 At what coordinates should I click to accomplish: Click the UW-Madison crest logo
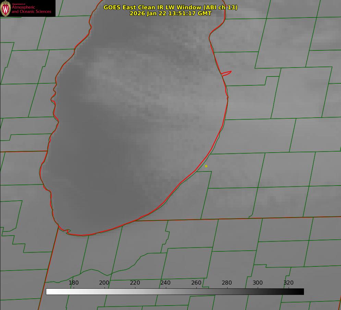click(x=6, y=8)
